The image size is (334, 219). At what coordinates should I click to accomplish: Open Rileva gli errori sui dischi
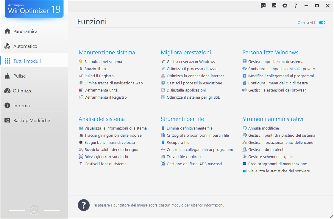pos(106,157)
